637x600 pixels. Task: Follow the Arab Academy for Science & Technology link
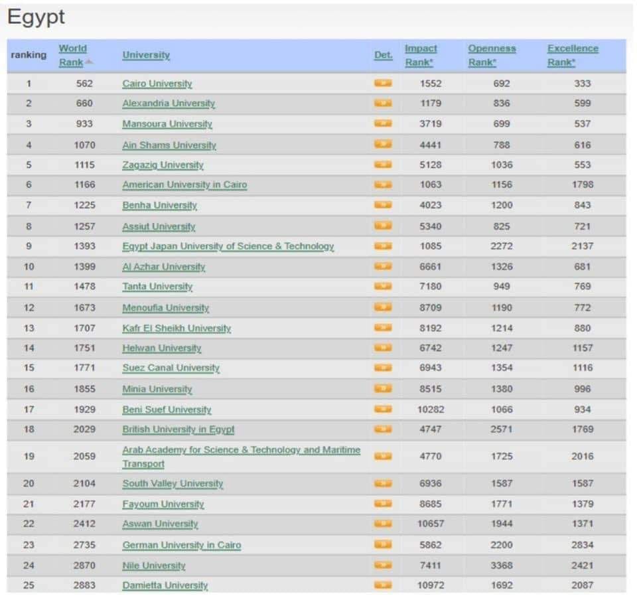click(241, 450)
